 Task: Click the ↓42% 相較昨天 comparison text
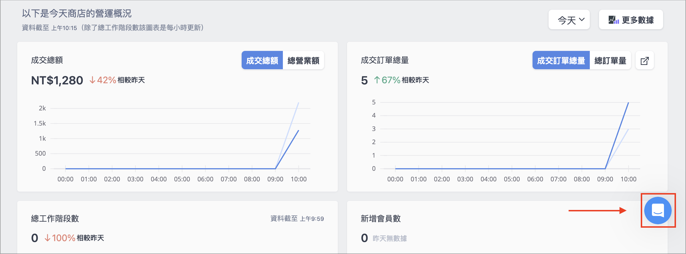pyautogui.click(x=117, y=80)
